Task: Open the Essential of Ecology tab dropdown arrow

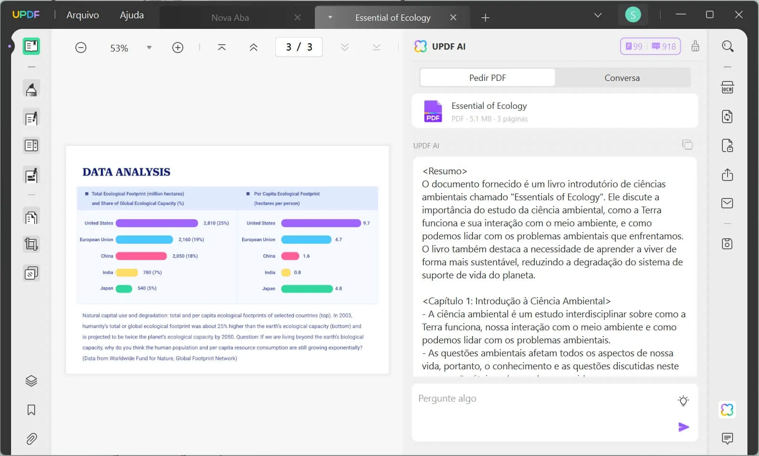Action: pos(330,17)
